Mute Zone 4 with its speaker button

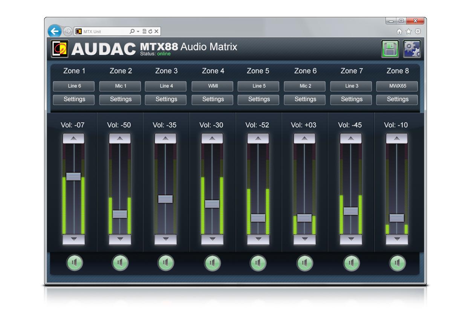coord(213,263)
